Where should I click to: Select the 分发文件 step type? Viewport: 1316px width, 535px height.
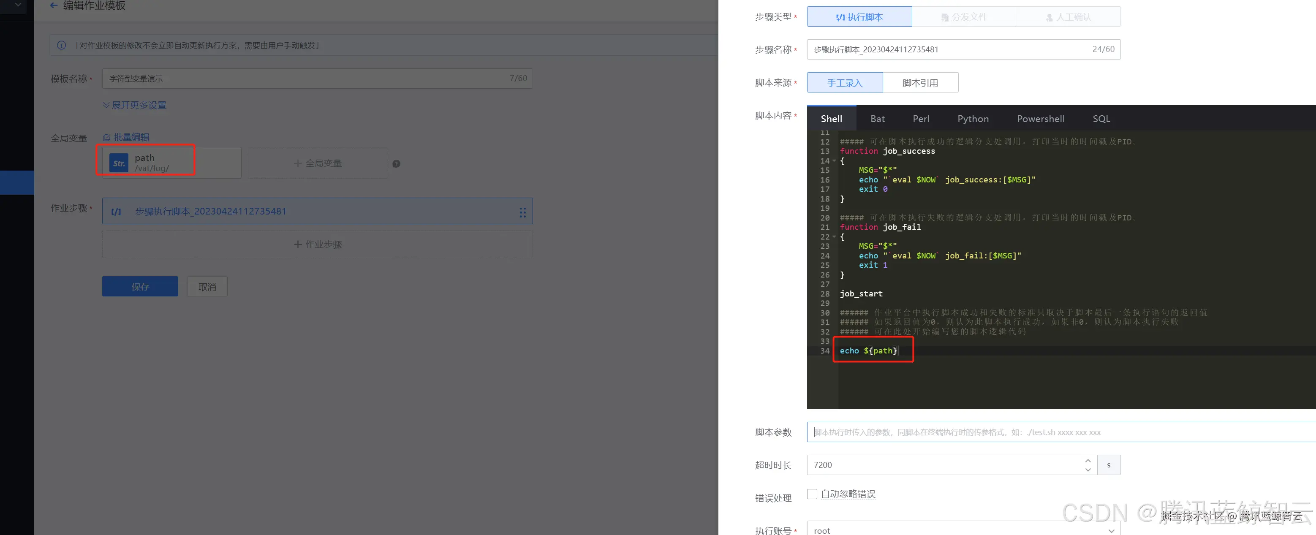(964, 17)
